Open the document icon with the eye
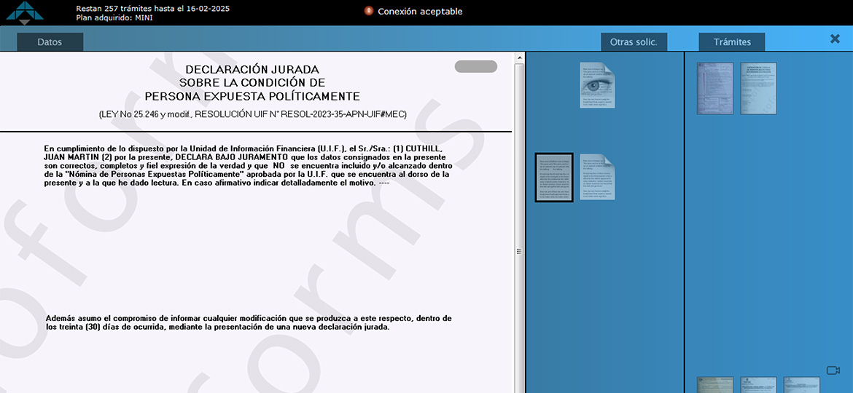The height and width of the screenshot is (393, 853). [x=597, y=85]
